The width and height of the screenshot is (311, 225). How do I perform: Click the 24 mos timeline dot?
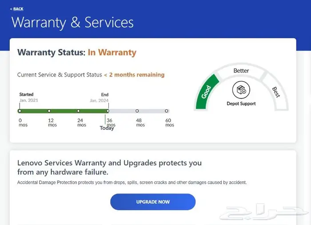click(x=78, y=111)
